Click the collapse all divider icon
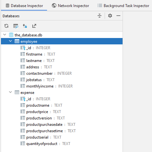Screen dimensions: 152x152 pos(100,16)
